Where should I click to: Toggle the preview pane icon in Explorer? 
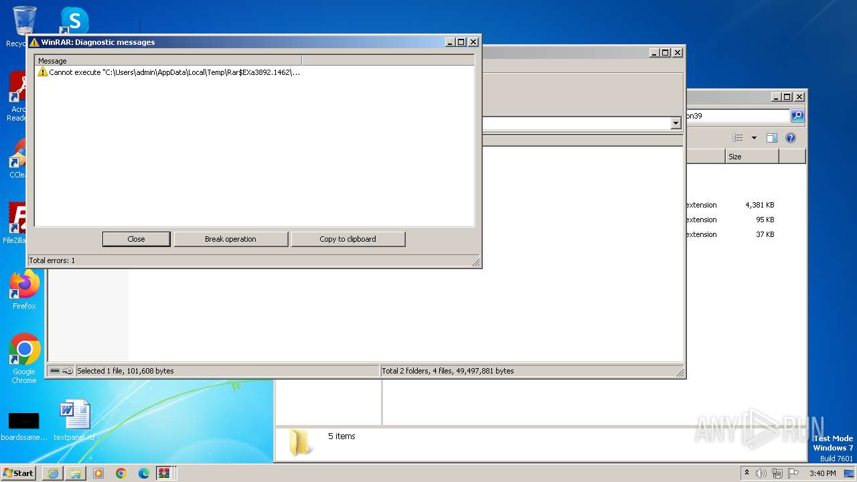tap(772, 138)
